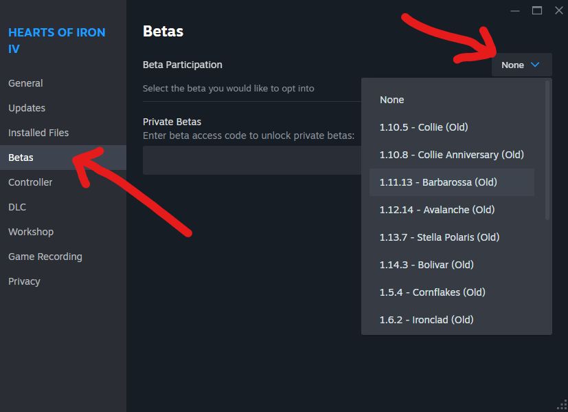Click the blue dropdown chevron arrow
Image resolution: width=568 pixels, height=412 pixels.
click(x=536, y=65)
